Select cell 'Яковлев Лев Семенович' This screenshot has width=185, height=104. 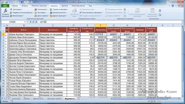pos(24,95)
